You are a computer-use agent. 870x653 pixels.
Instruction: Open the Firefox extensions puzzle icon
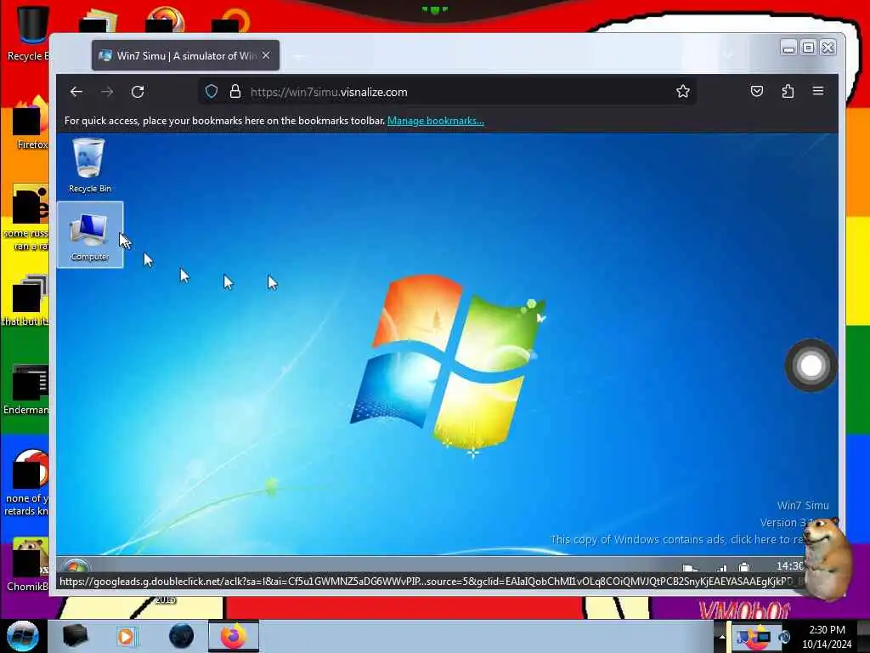pos(788,91)
